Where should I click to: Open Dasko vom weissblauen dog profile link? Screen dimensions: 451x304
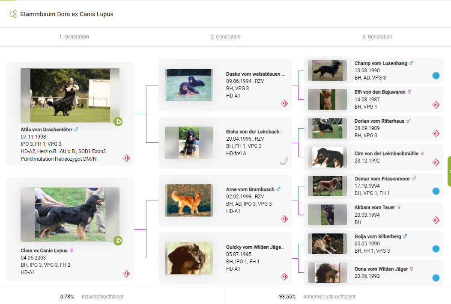pyautogui.click(x=255, y=74)
